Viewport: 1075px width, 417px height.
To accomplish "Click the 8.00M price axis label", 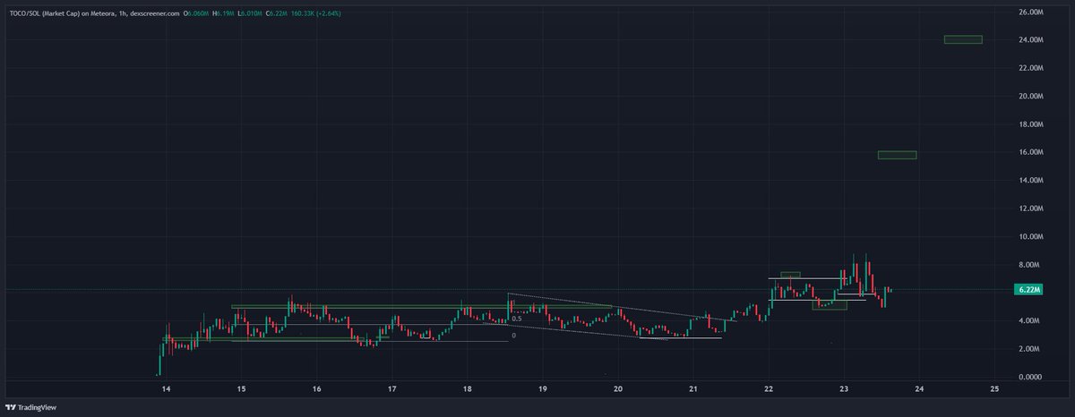I will pyautogui.click(x=1031, y=265).
